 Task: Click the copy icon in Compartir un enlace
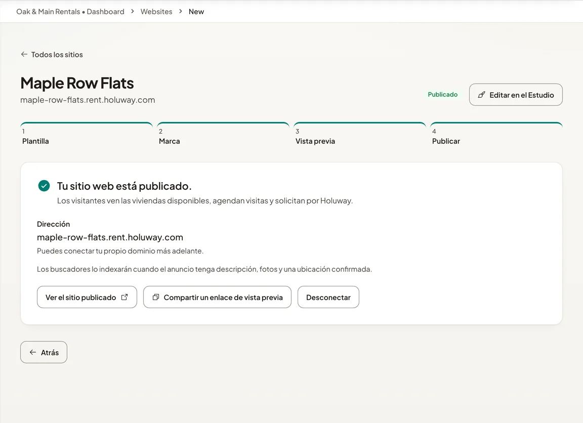coord(156,297)
